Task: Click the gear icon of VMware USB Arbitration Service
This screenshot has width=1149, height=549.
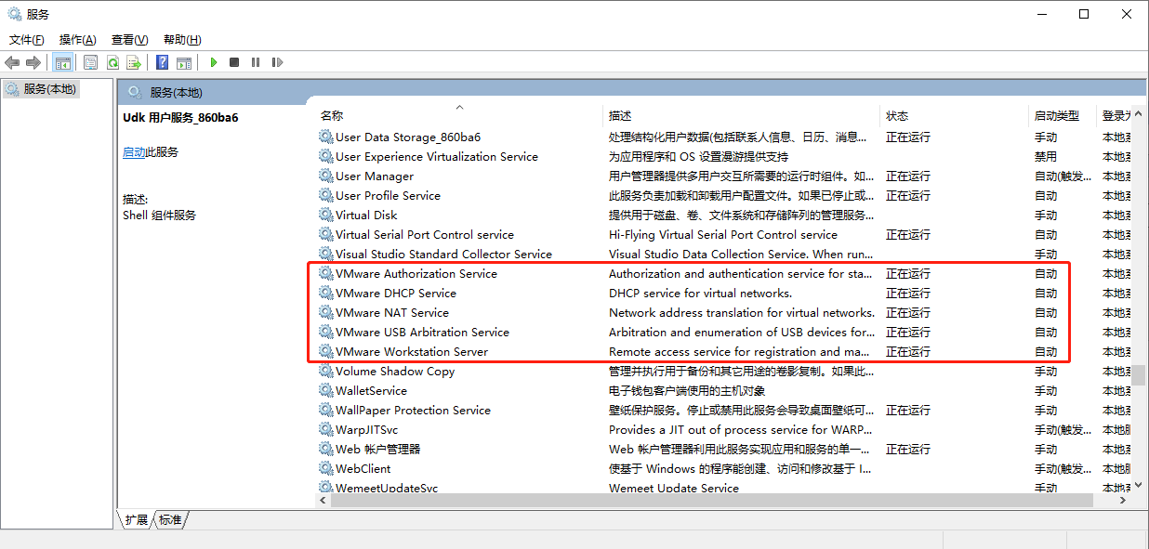Action: point(325,332)
